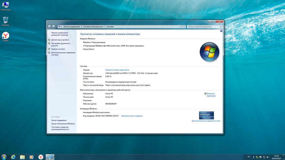Click the processor value 12th Gen Intel text
This screenshot has width=285, height=160.
point(132,73)
